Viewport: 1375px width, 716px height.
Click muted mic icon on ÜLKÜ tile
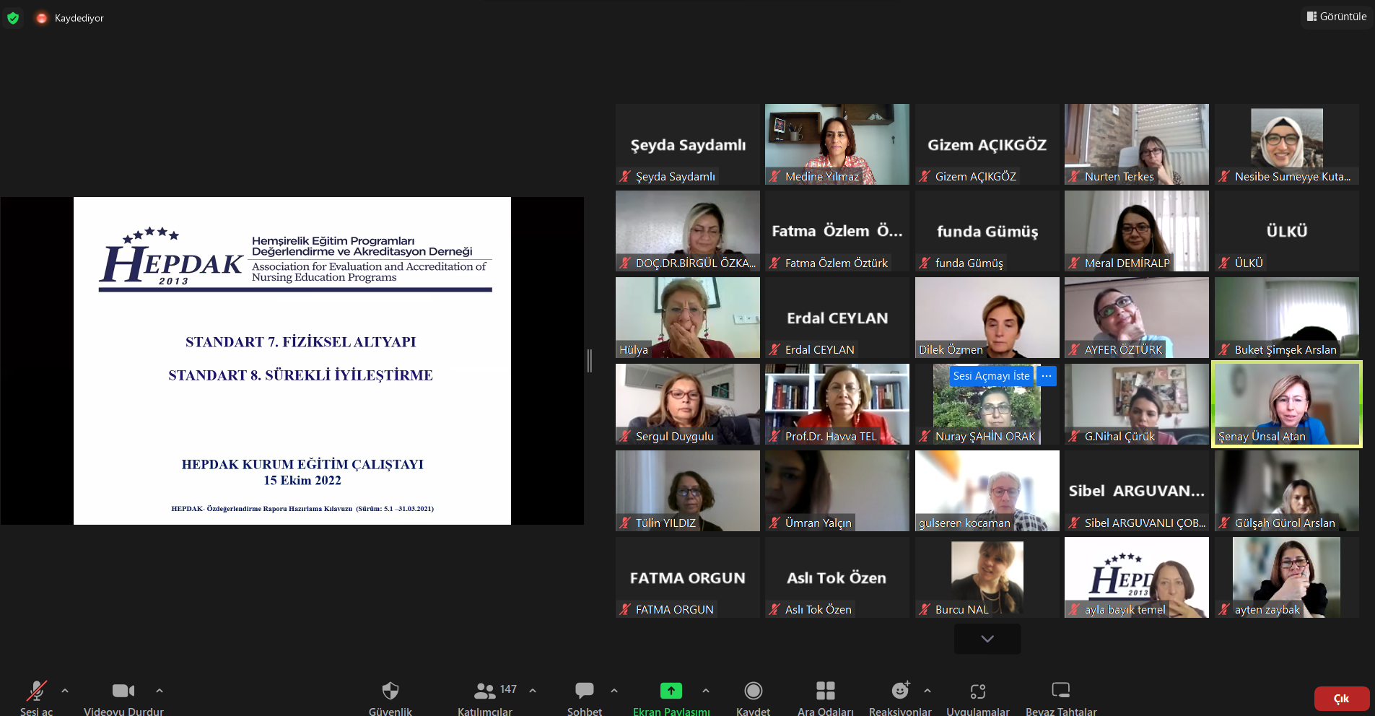tap(1224, 263)
